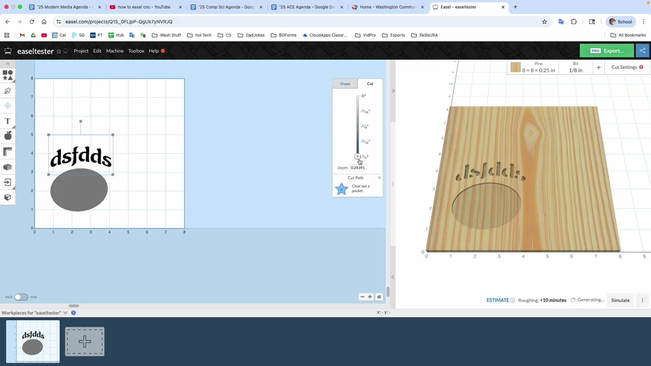The width and height of the screenshot is (651, 366).
Task: Open the ruler design tool
Action: (x=8, y=151)
